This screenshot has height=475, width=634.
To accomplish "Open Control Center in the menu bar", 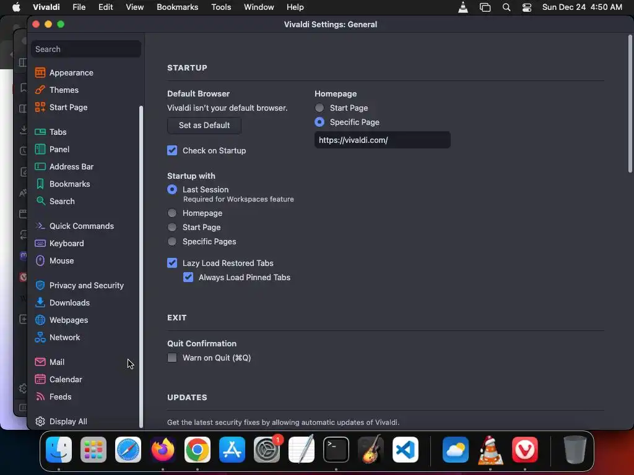I will (526, 7).
